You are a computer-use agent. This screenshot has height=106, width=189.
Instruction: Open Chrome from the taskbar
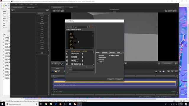click(x=46, y=104)
